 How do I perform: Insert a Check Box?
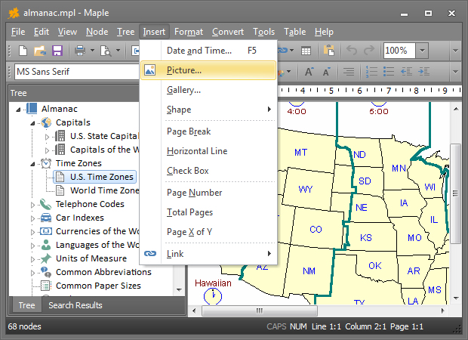tap(208, 171)
